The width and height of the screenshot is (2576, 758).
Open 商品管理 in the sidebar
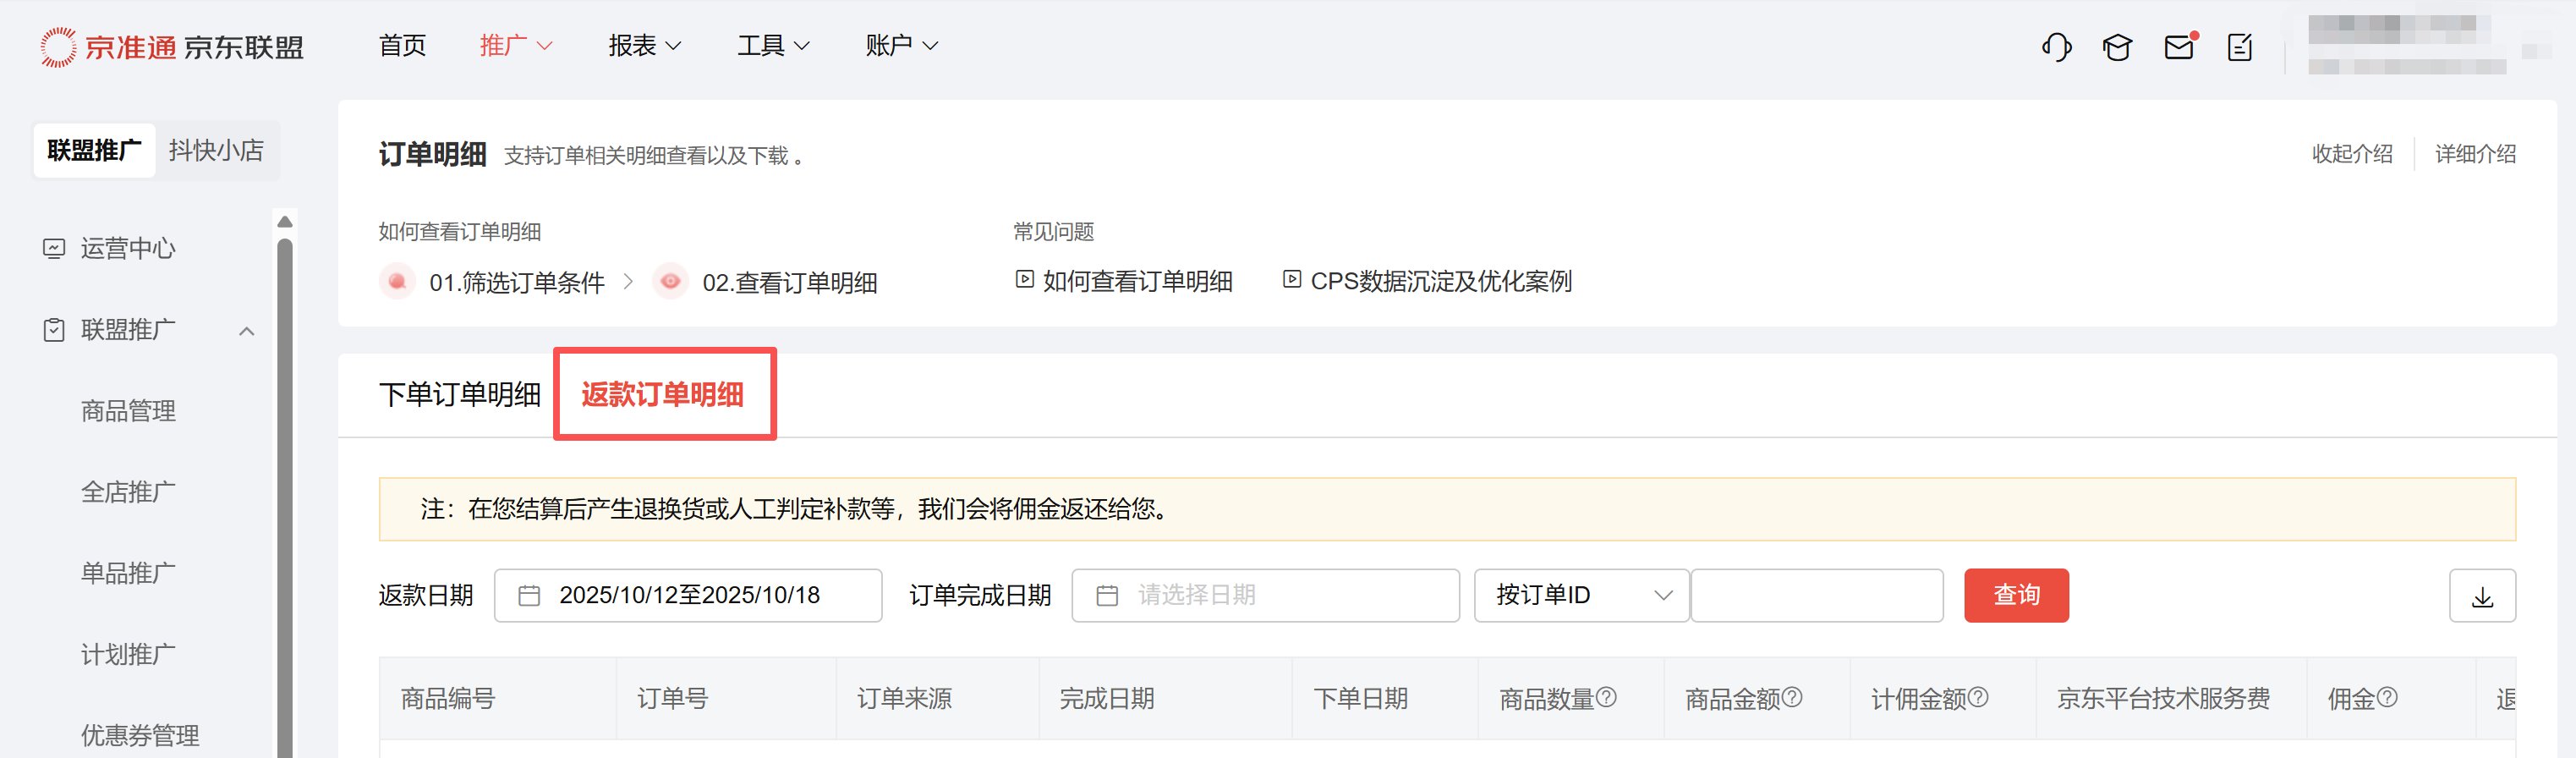128,411
